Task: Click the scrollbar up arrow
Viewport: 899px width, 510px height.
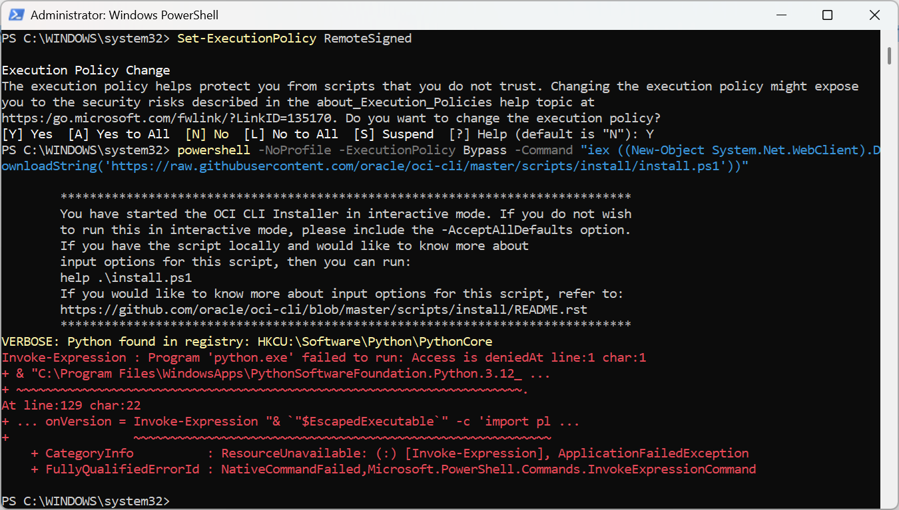Action: pyautogui.click(x=889, y=36)
